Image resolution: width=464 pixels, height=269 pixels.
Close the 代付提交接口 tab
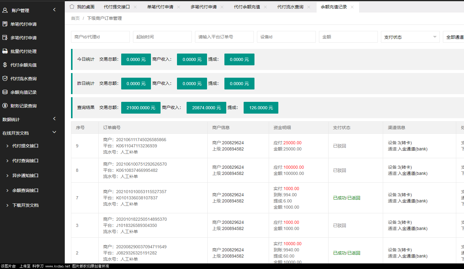coord(135,7)
